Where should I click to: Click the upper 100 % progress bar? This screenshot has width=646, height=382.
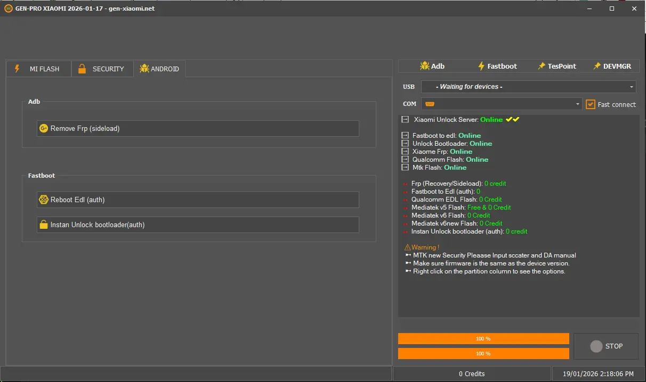[x=483, y=338]
